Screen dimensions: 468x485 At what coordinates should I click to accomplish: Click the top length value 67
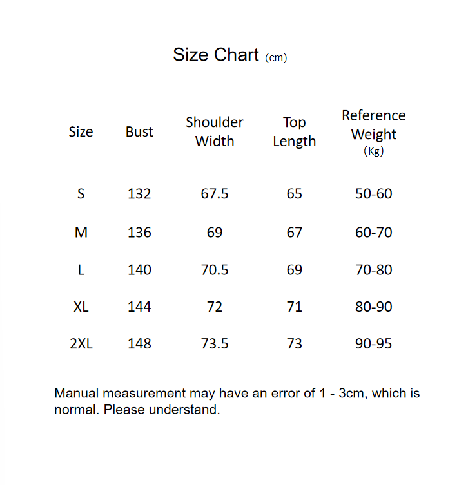[295, 233]
